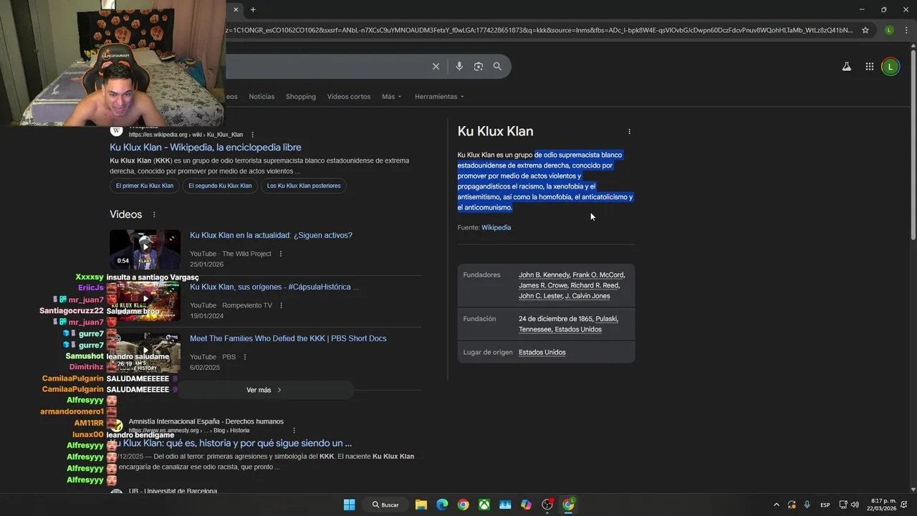Open Search Labs flask icon
Image resolution: width=917 pixels, height=516 pixels.
tap(846, 67)
